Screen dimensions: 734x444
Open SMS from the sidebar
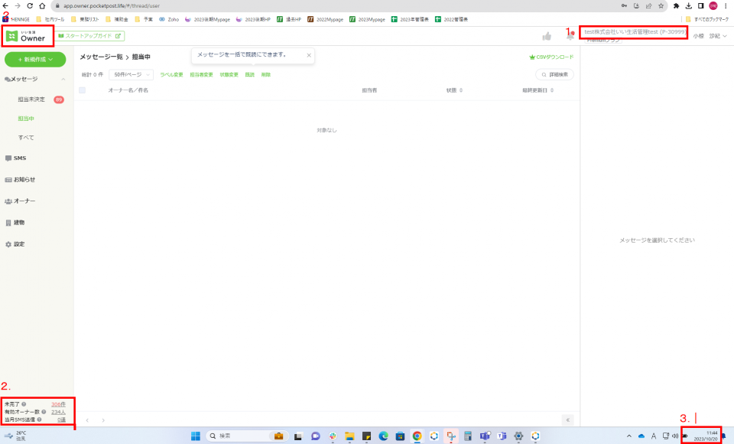(20, 158)
